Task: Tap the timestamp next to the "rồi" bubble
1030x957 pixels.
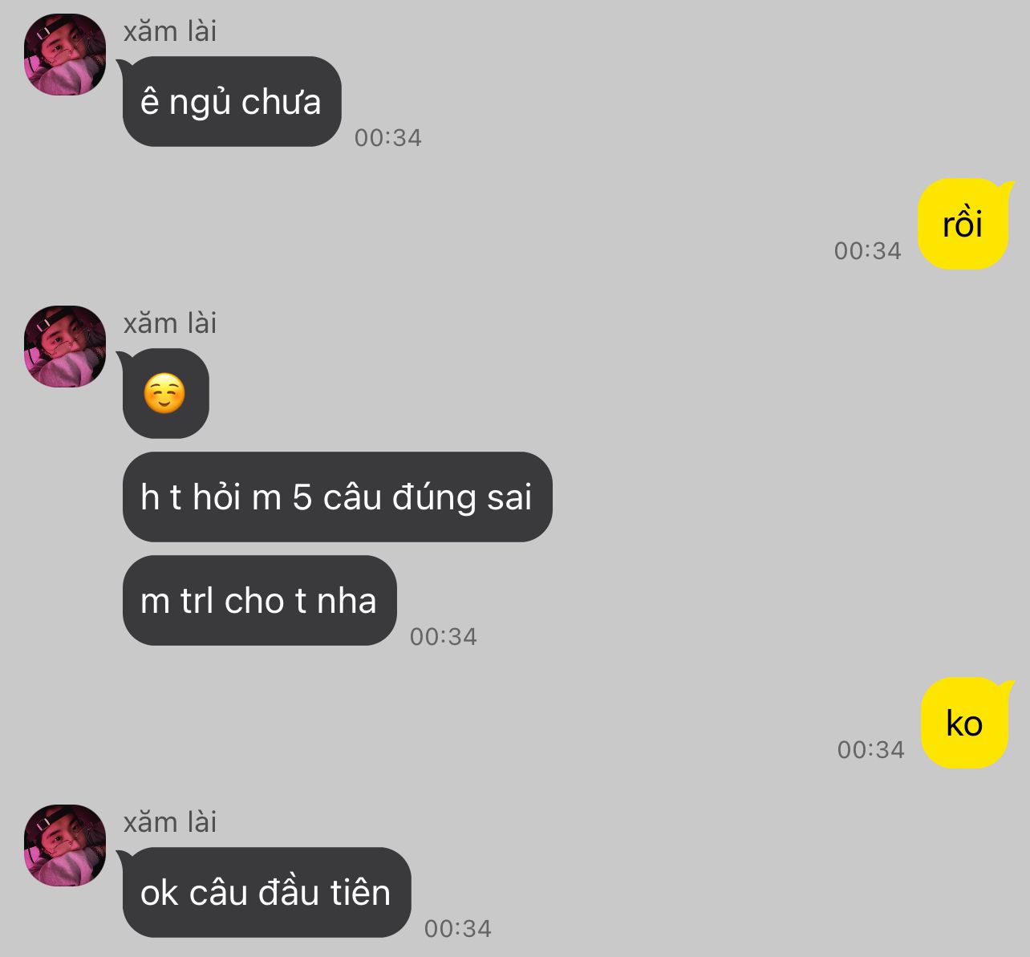Action: [868, 251]
